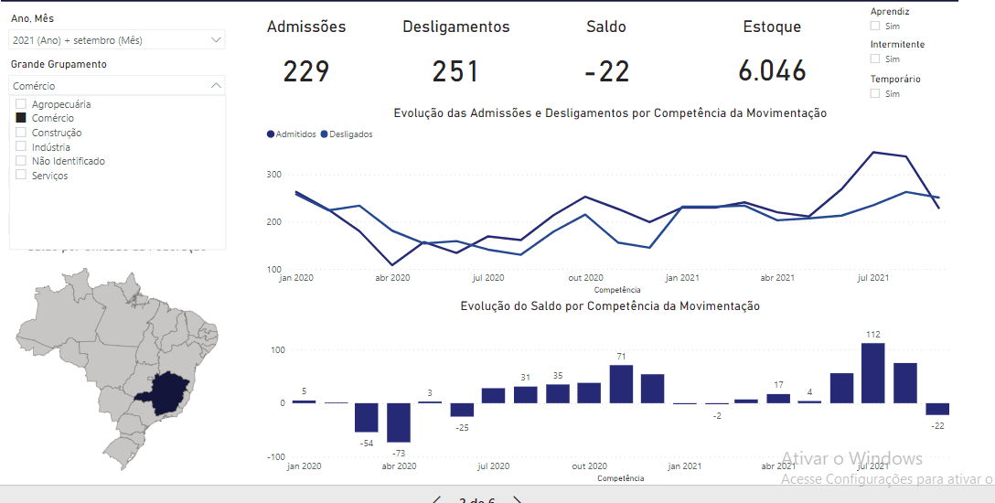This screenshot has width=995, height=503.
Task: Check the Serviços filter option
Action: [x=21, y=176]
